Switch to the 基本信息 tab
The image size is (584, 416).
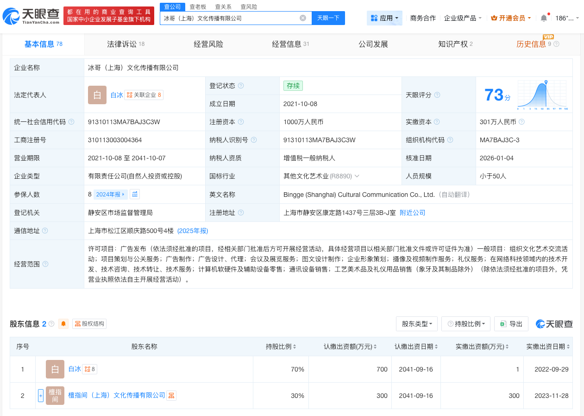pos(44,44)
